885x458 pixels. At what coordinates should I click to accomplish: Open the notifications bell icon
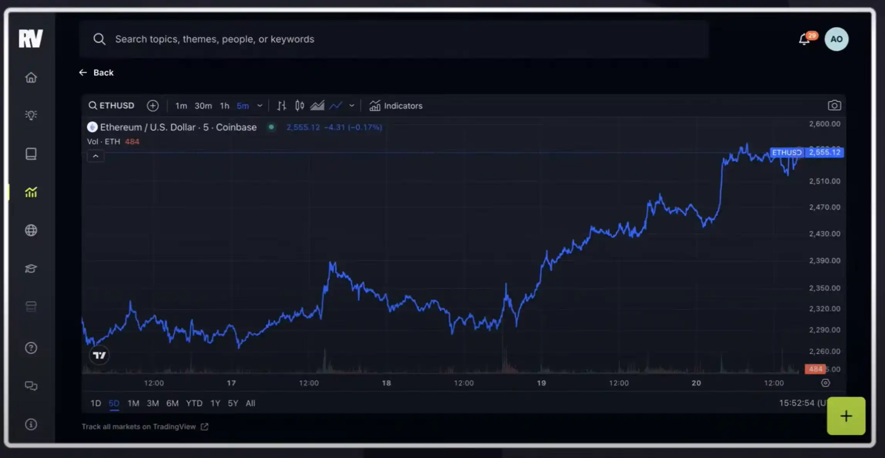(x=804, y=39)
